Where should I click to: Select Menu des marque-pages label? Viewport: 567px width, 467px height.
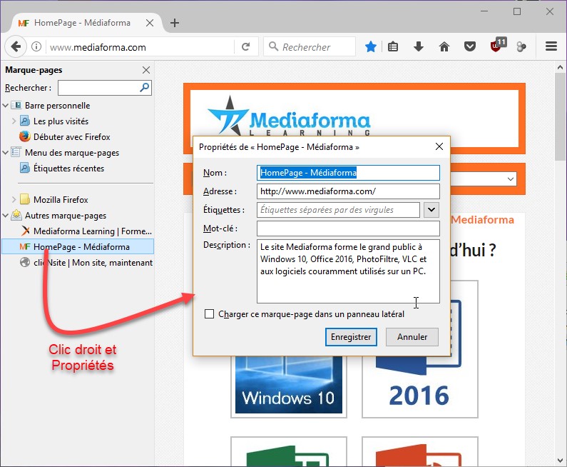pos(72,153)
